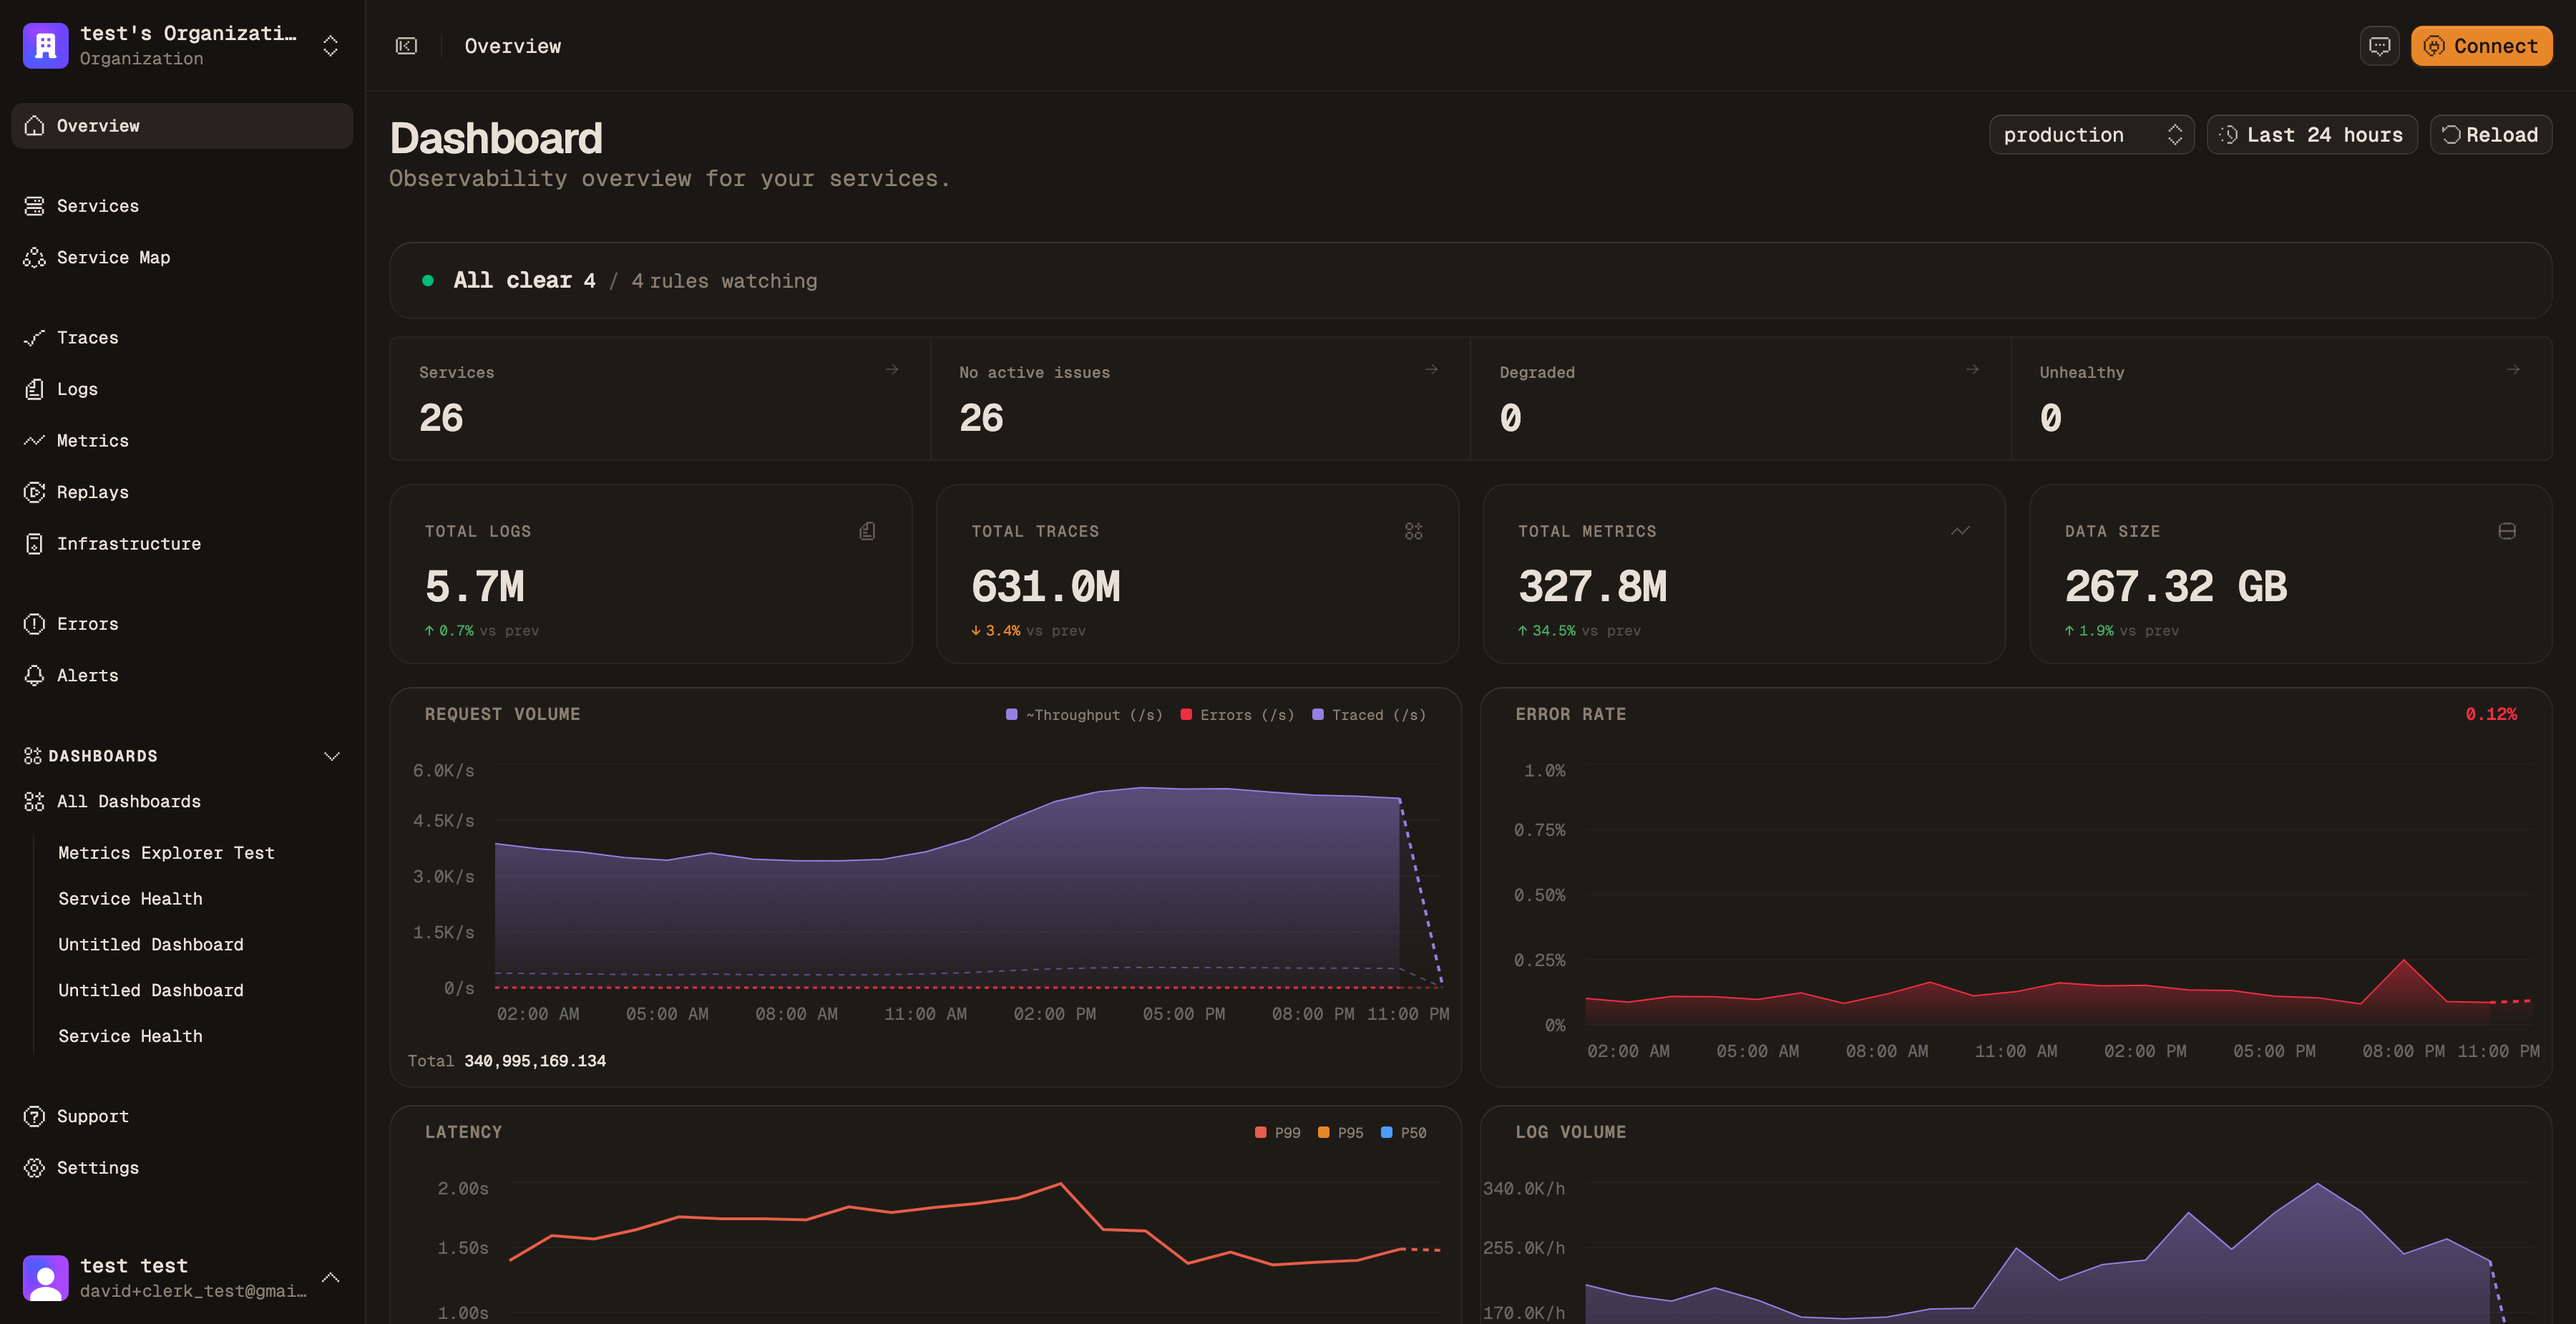Click the Settings gear icon
This screenshot has width=2576, height=1324.
[34, 1168]
